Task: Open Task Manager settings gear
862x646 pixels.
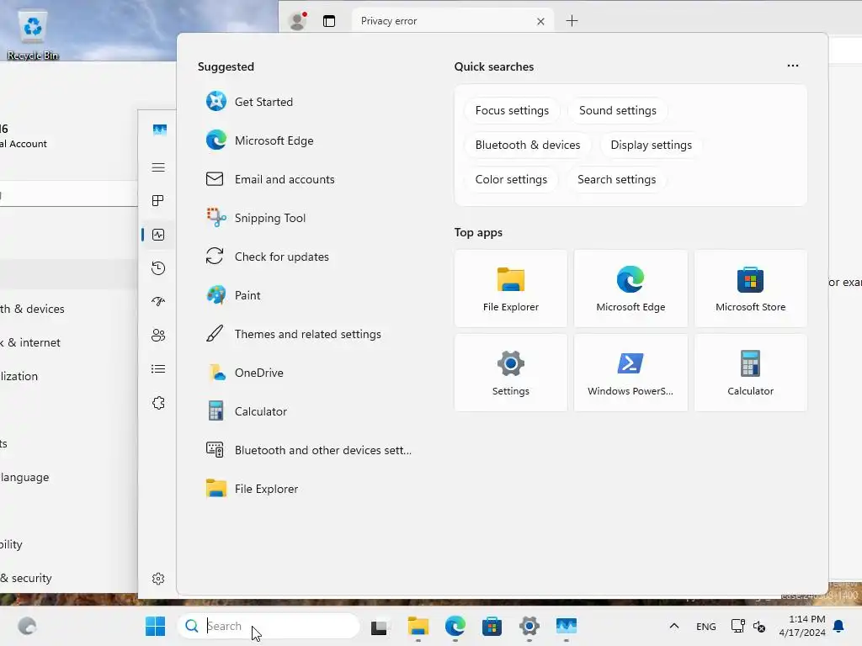Action: point(158,579)
